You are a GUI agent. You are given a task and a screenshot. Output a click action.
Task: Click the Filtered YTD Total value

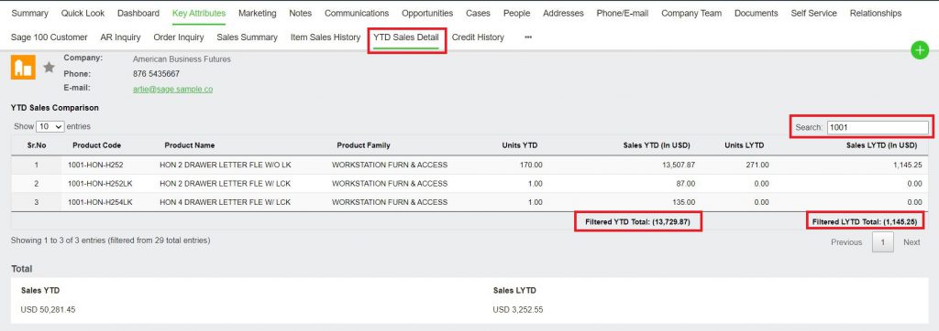coord(638,221)
